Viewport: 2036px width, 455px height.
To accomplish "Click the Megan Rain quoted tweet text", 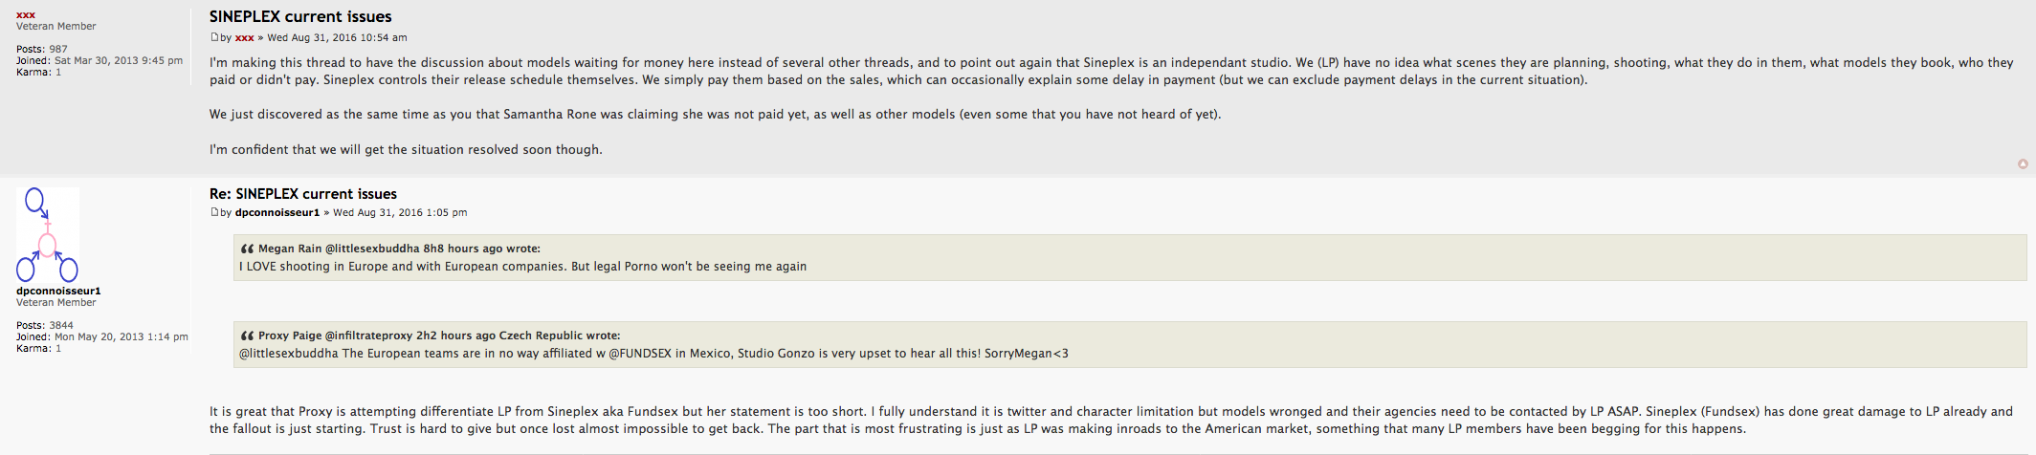I will [x=522, y=267].
